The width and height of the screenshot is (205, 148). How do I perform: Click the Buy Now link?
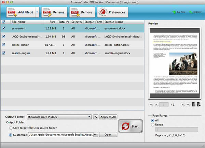click(179, 12)
